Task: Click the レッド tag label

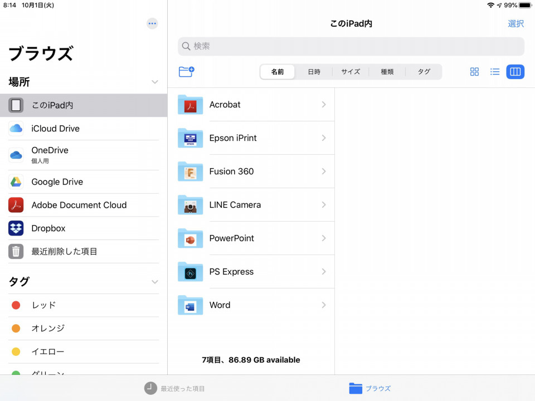Action: click(x=43, y=305)
